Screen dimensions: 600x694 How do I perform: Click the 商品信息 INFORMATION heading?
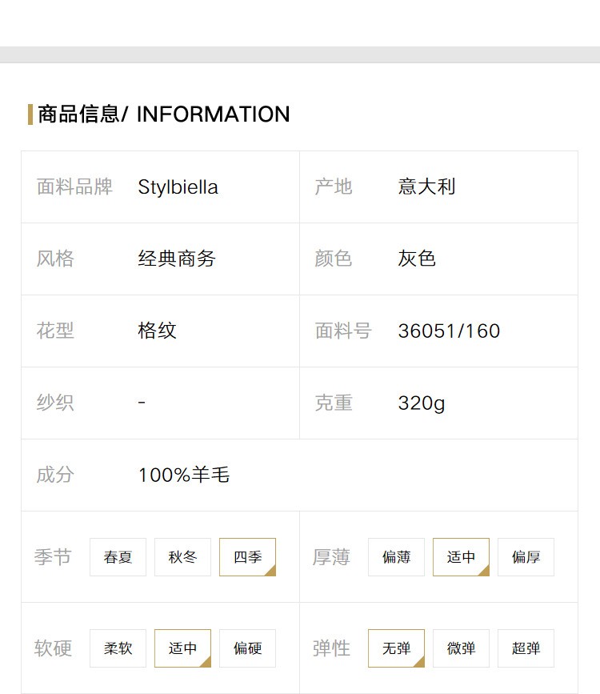point(164,114)
